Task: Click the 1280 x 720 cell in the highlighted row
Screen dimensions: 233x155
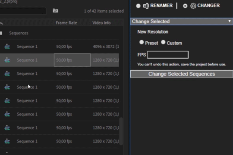Action: click(x=106, y=60)
